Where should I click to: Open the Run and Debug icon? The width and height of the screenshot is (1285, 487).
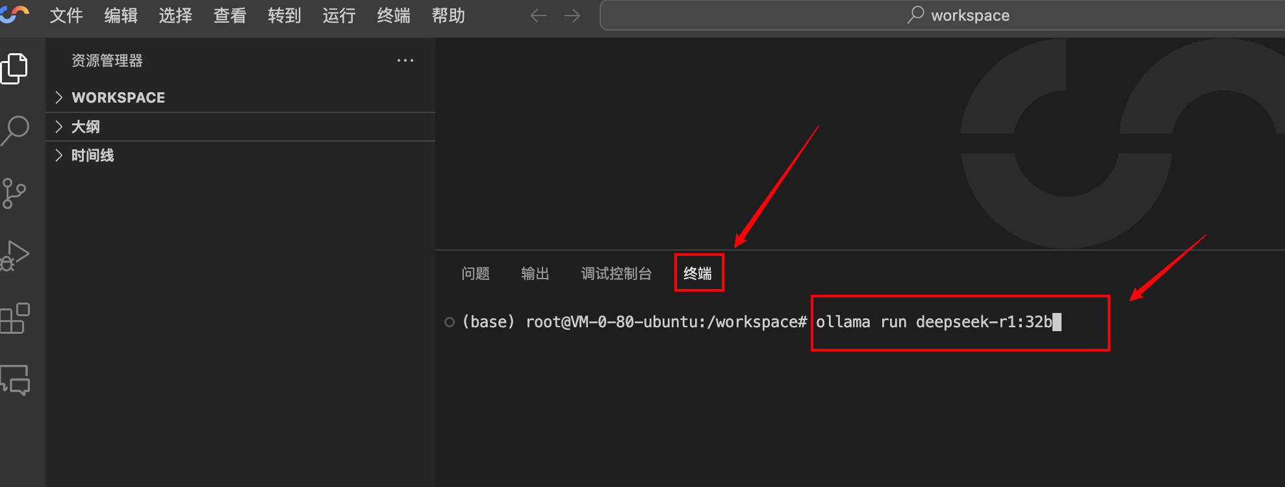tap(16, 255)
